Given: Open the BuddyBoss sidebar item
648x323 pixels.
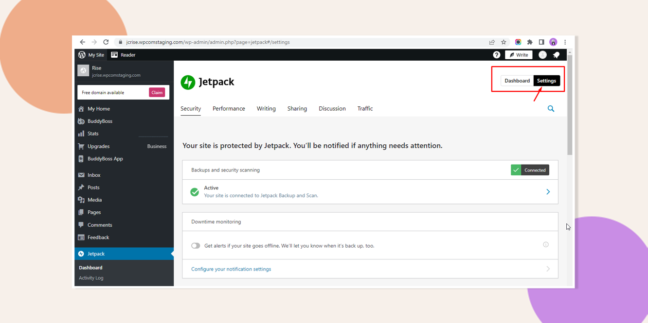Looking at the screenshot, I should coord(100,121).
